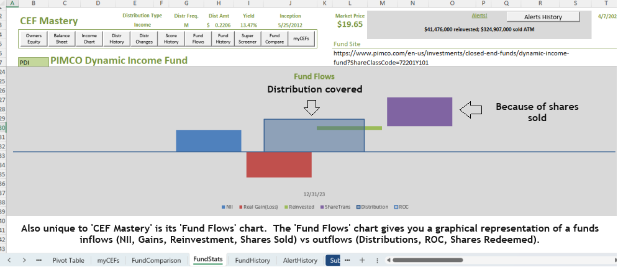618x267 pixels.
Task: Click the purple ShareTrans bar
Action: coord(420,112)
